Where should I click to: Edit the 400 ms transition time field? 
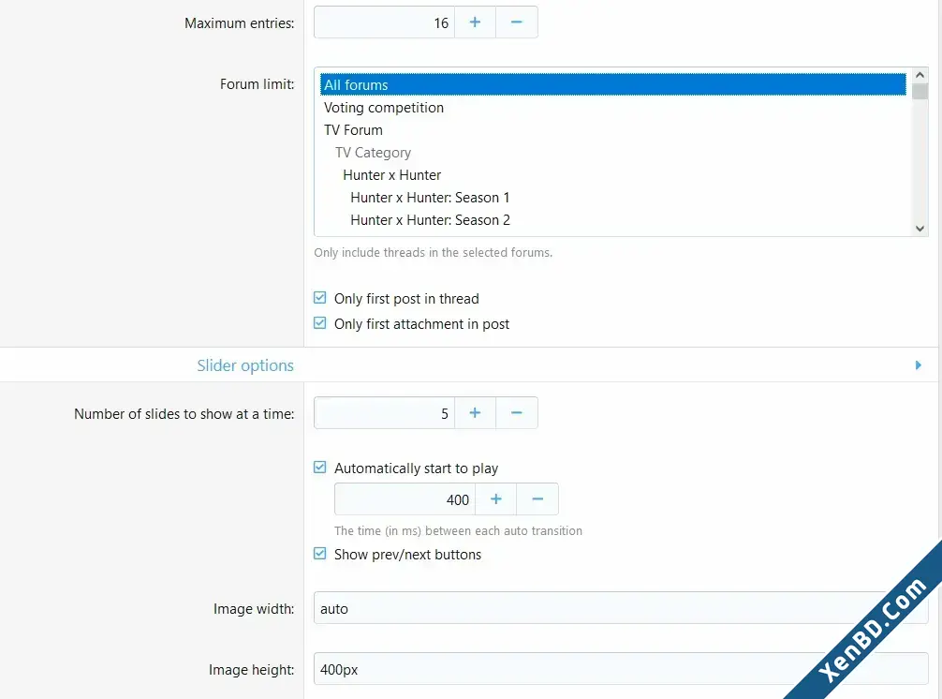(x=405, y=498)
